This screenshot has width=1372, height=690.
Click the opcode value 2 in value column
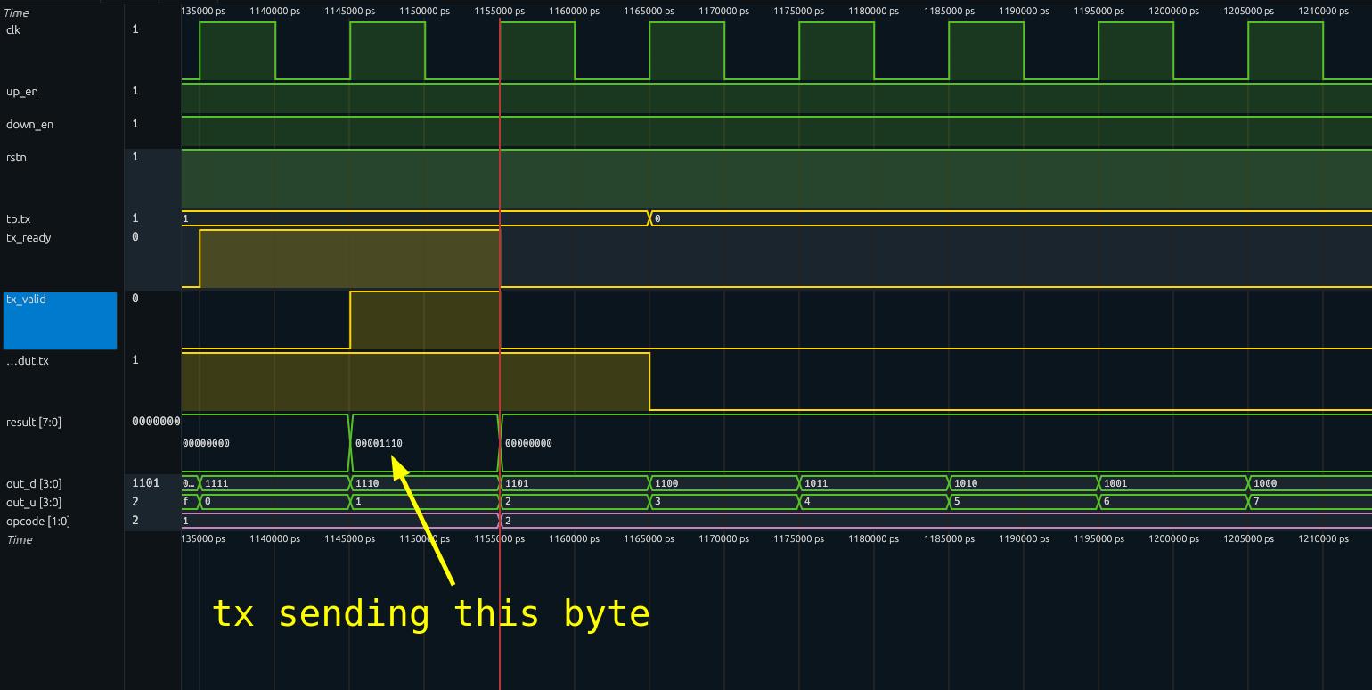134,520
